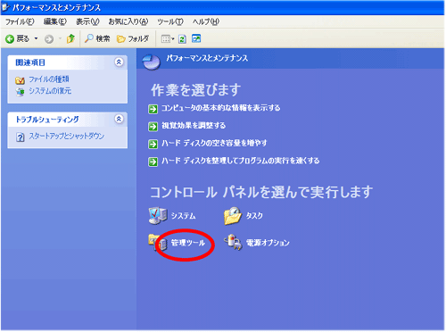Open the ファイル(F) menu
This screenshot has width=446, height=332.
[x=20, y=21]
